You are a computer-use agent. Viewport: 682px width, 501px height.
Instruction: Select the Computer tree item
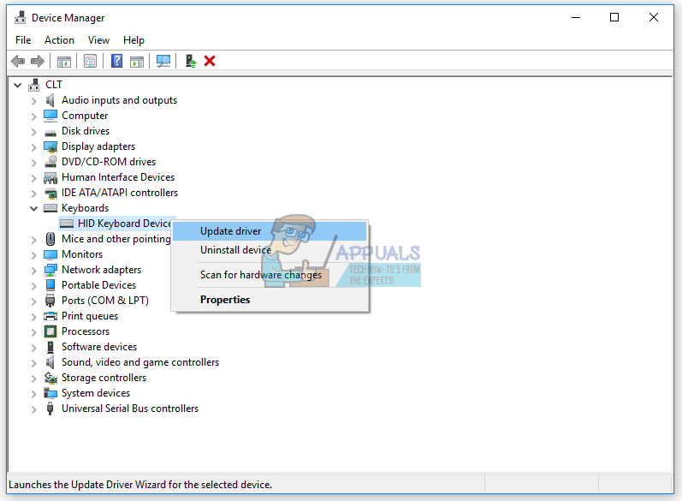(85, 116)
